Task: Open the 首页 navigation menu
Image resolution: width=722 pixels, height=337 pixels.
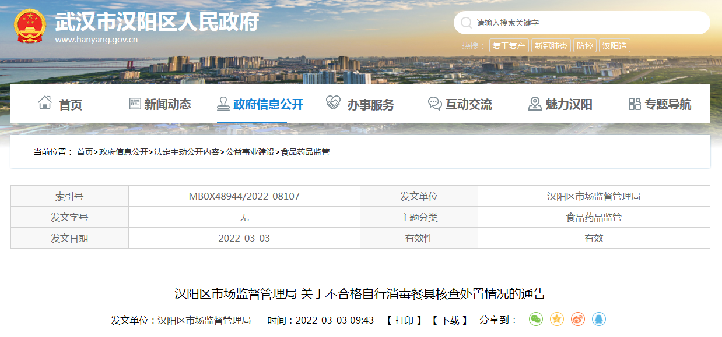Action: pos(71,105)
